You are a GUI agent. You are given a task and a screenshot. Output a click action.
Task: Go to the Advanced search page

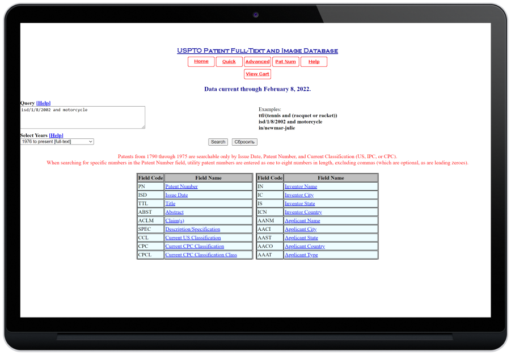[257, 62]
